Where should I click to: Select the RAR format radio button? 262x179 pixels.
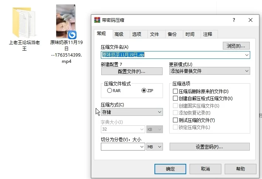pos(109,91)
